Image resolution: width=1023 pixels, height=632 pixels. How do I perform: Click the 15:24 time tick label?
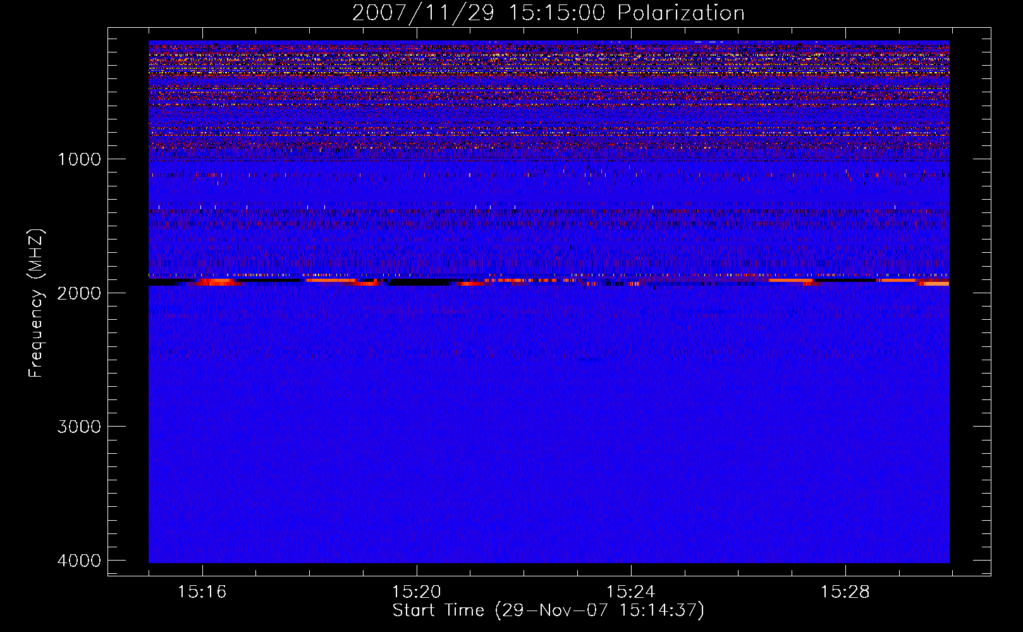coord(631,592)
